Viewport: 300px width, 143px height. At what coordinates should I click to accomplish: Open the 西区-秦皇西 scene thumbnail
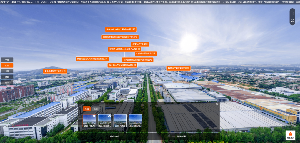click(105, 121)
